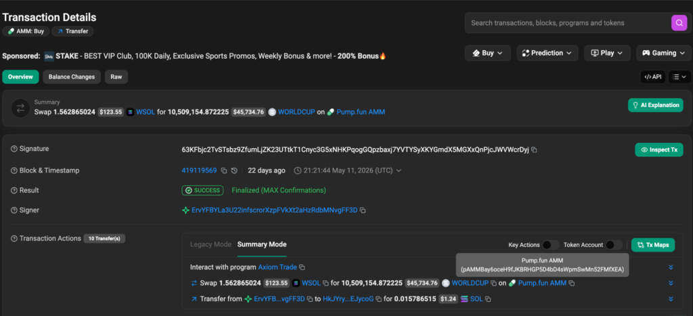Click the swap icon in actions row
Viewport: 693px width, 316px height.
194,284
